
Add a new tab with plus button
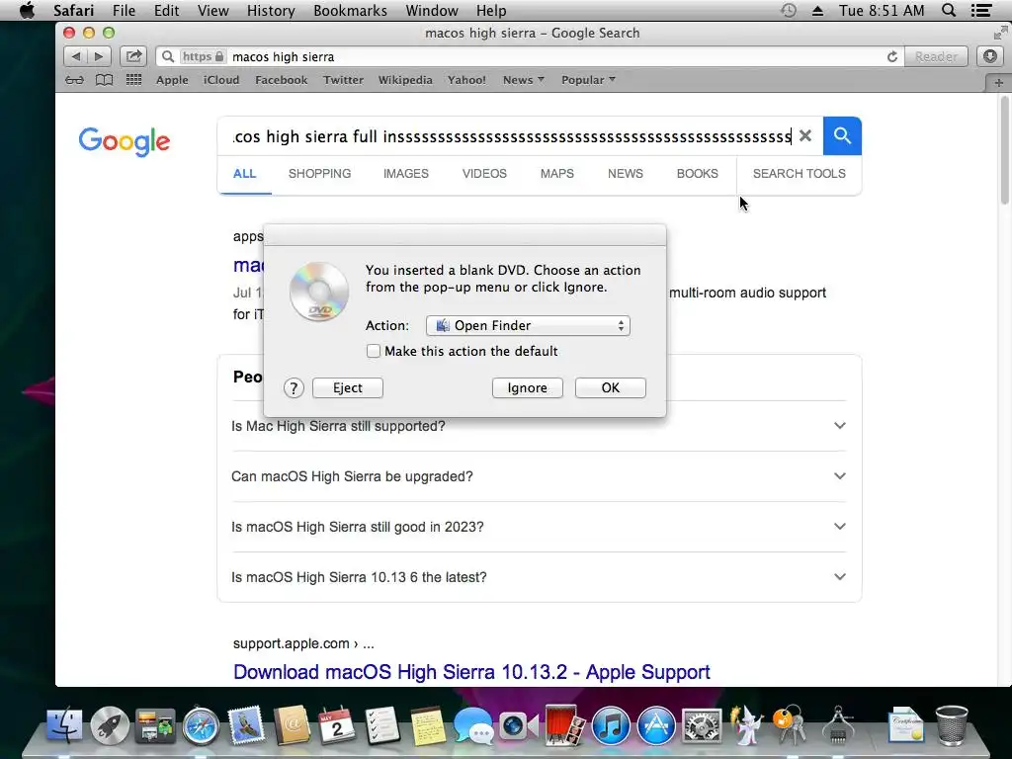click(998, 83)
